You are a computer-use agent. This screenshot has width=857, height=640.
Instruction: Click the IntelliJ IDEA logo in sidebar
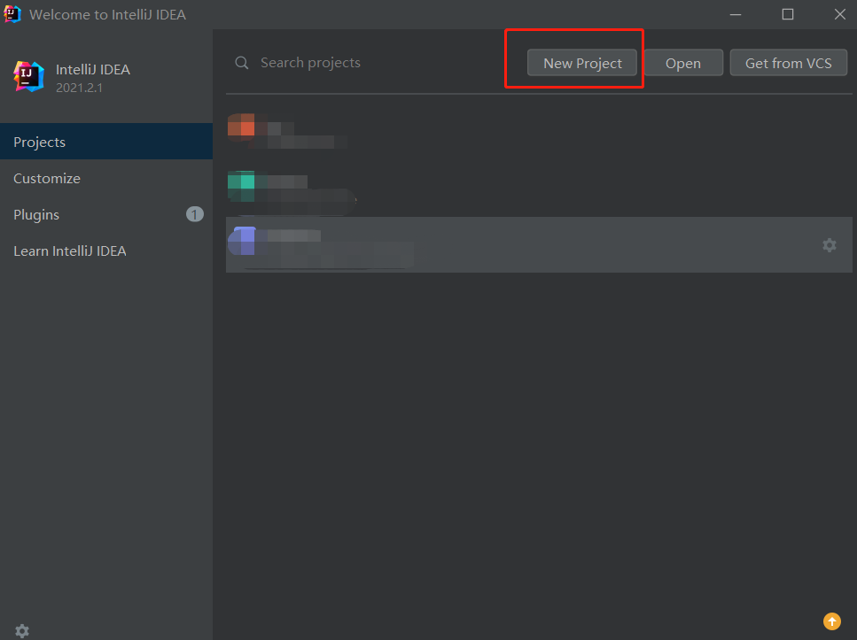(x=28, y=76)
